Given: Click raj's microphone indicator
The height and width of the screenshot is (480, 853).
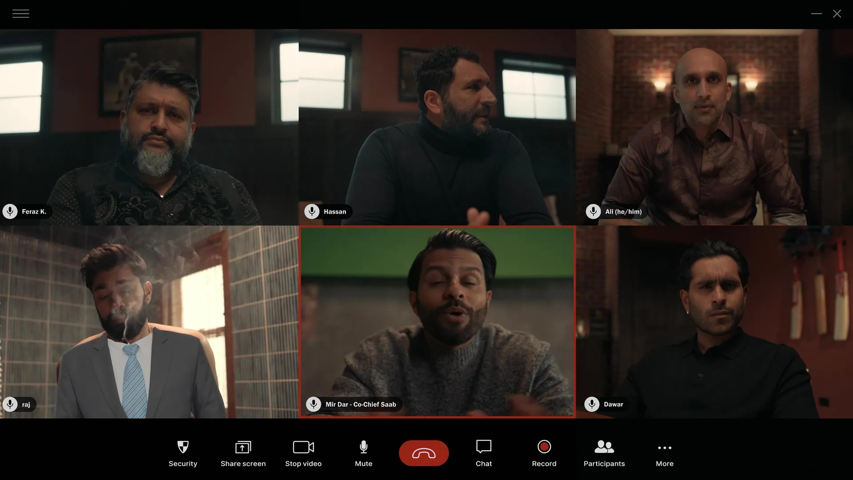Looking at the screenshot, I should pos(10,404).
